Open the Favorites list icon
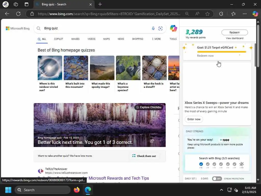The height and width of the screenshot is (196, 261). [x=233, y=14]
